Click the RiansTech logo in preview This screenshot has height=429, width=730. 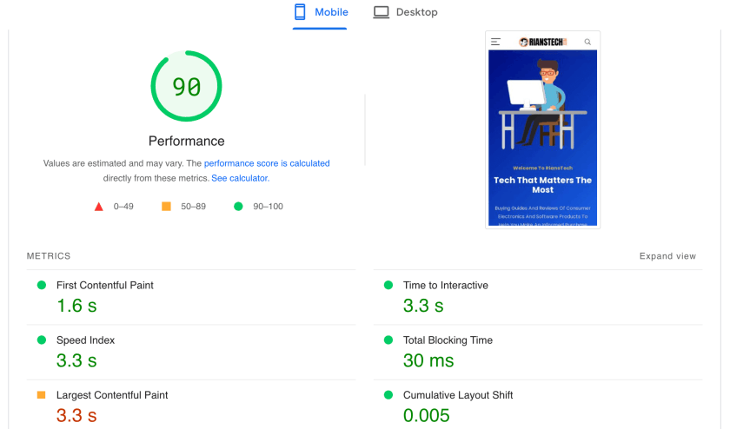pos(543,42)
